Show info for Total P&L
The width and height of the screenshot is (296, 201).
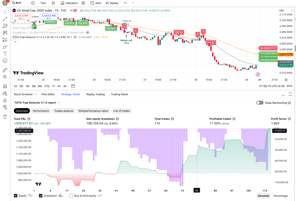[x=29, y=119]
